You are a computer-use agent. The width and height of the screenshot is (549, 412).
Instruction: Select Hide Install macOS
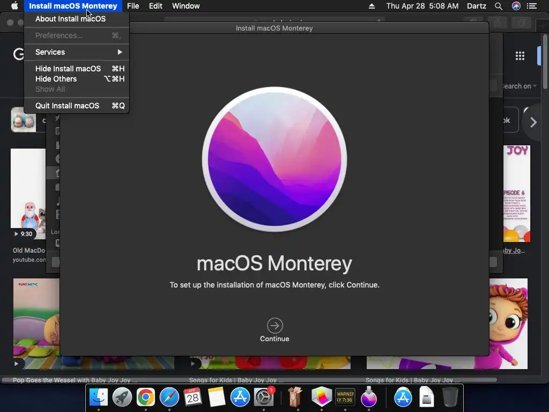pyautogui.click(x=77, y=69)
